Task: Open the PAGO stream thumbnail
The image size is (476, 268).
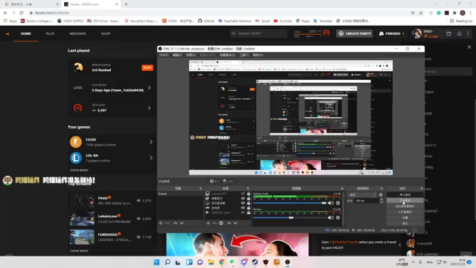Action: (x=82, y=201)
